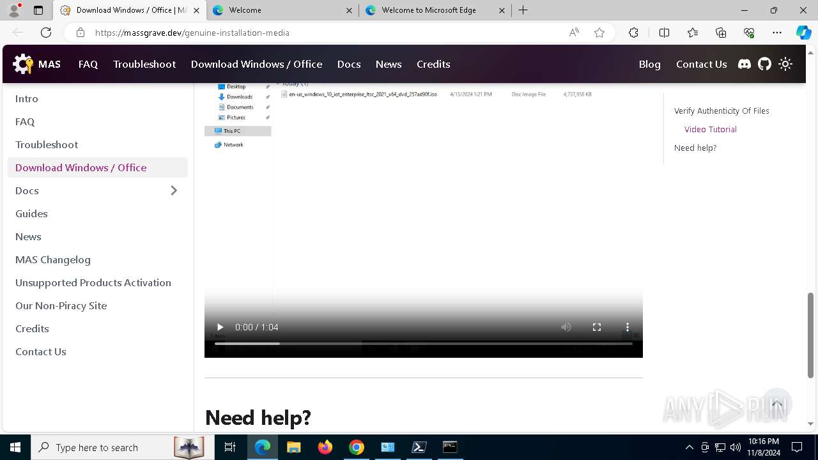Select Intro in the sidebar
Image resolution: width=818 pixels, height=460 pixels.
click(98, 98)
